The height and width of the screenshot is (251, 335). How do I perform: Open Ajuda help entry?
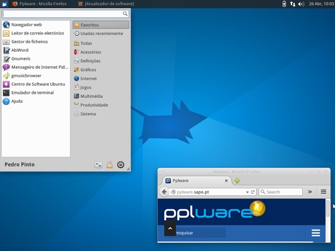click(x=36, y=101)
